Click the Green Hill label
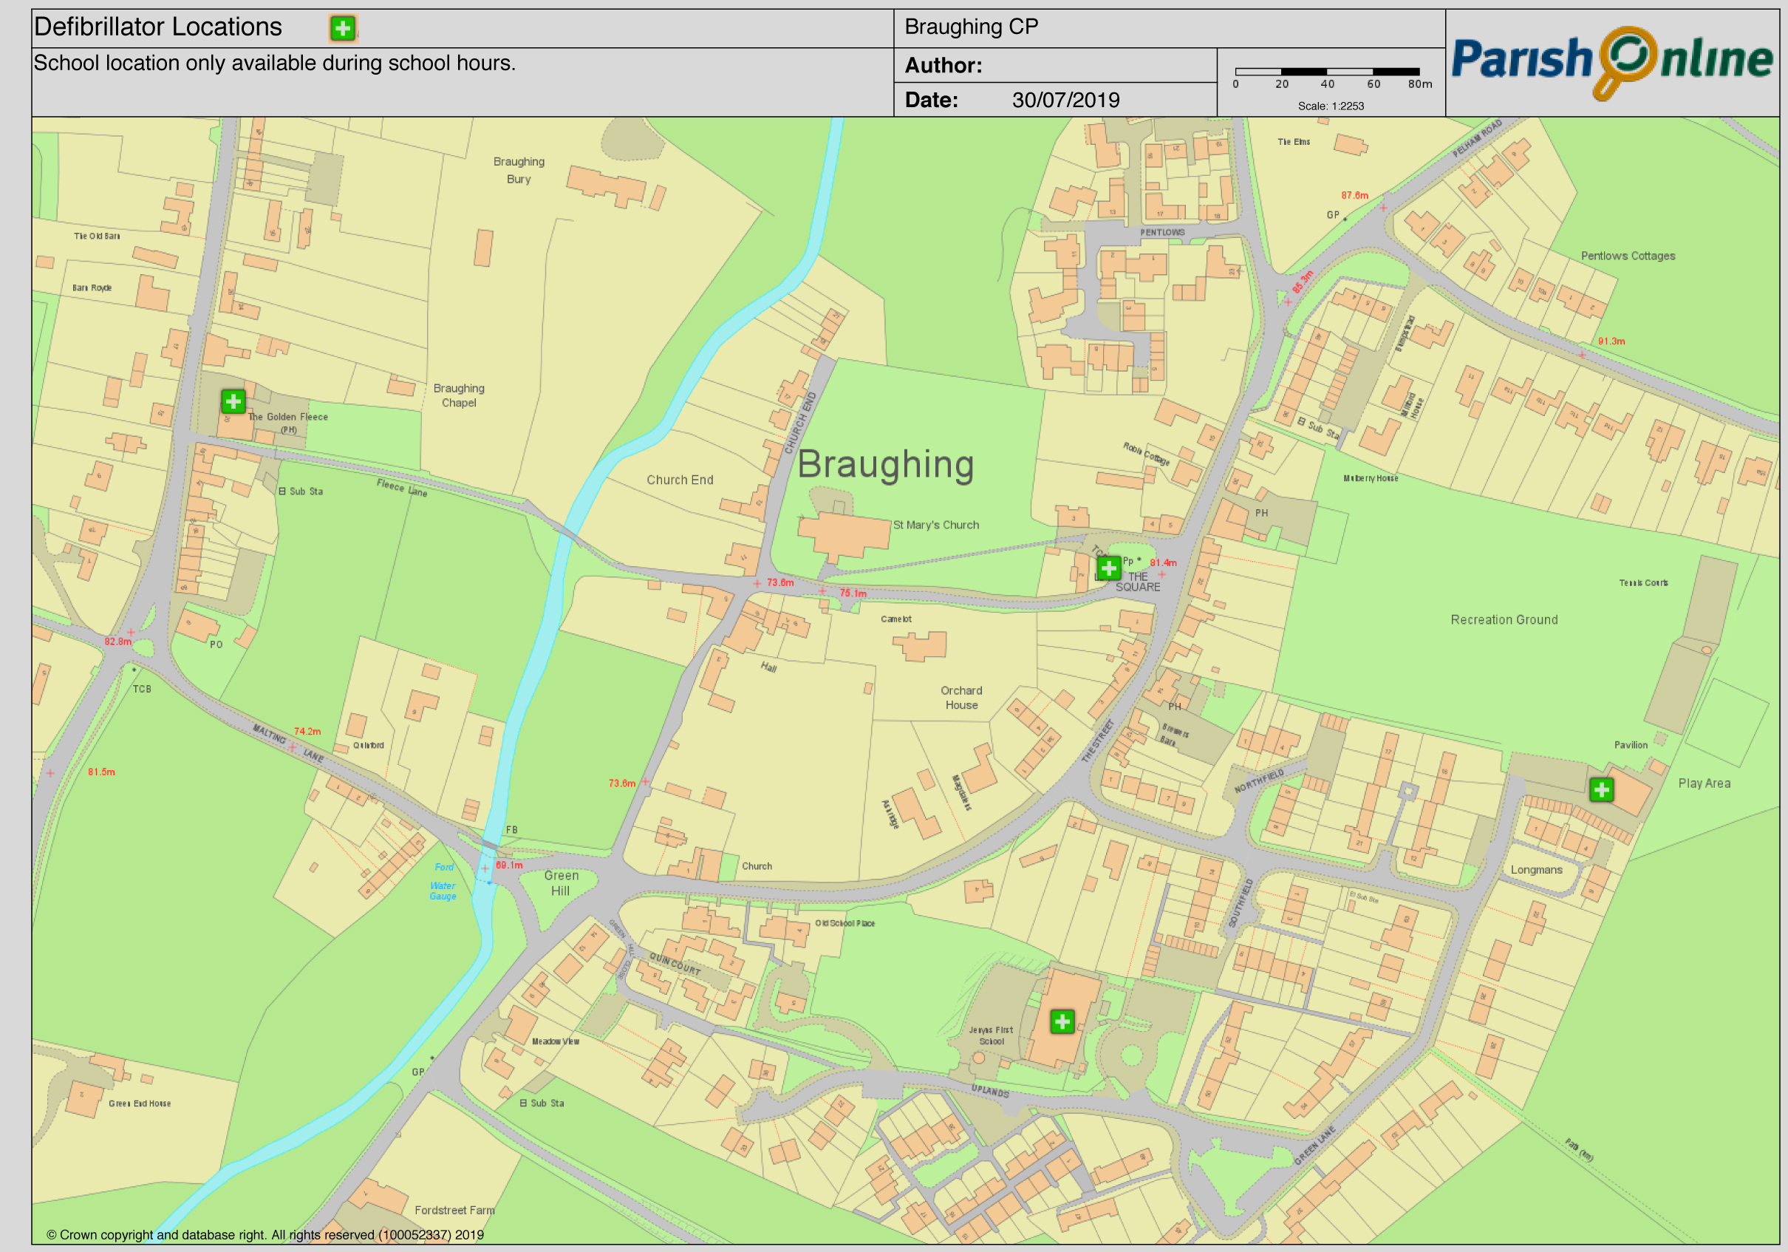This screenshot has width=1788, height=1252. [561, 882]
